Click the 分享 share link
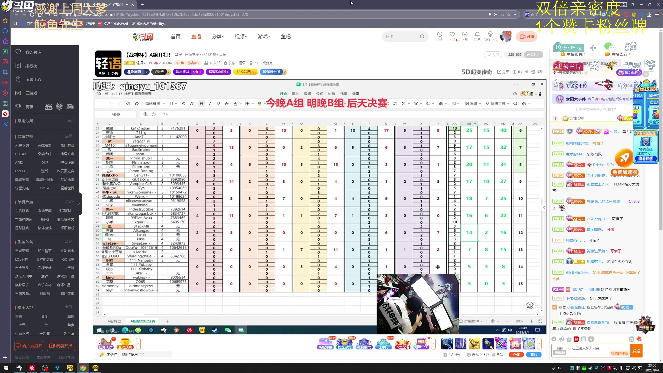The image size is (663, 373). pyautogui.click(x=503, y=72)
